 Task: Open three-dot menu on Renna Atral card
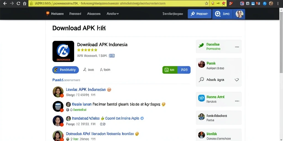[x=237, y=101]
